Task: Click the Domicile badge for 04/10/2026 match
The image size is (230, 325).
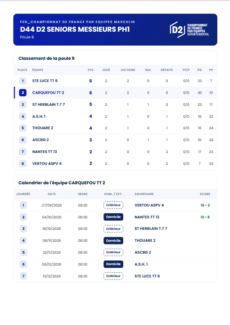Action: click(x=113, y=217)
